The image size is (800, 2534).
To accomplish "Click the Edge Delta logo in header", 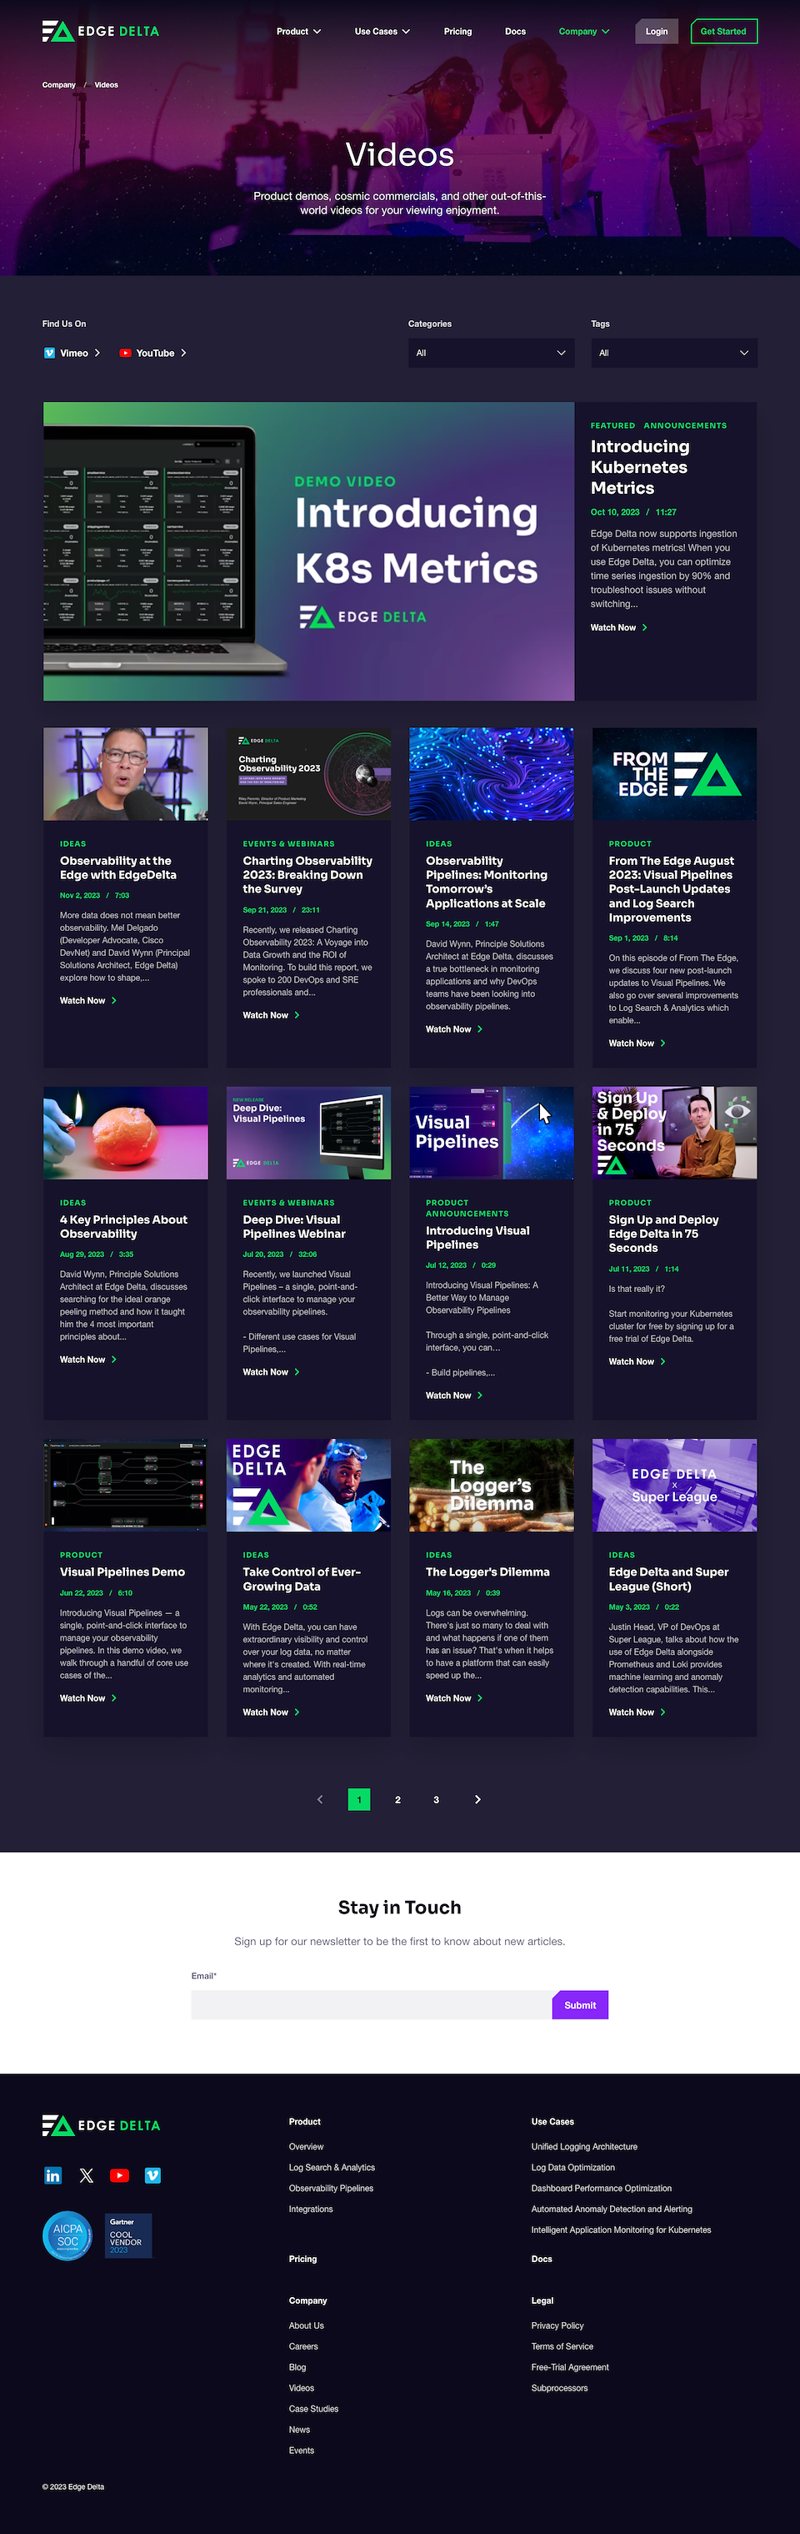I will pos(100,32).
